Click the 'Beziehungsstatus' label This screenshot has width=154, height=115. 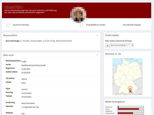click(x=13, y=61)
